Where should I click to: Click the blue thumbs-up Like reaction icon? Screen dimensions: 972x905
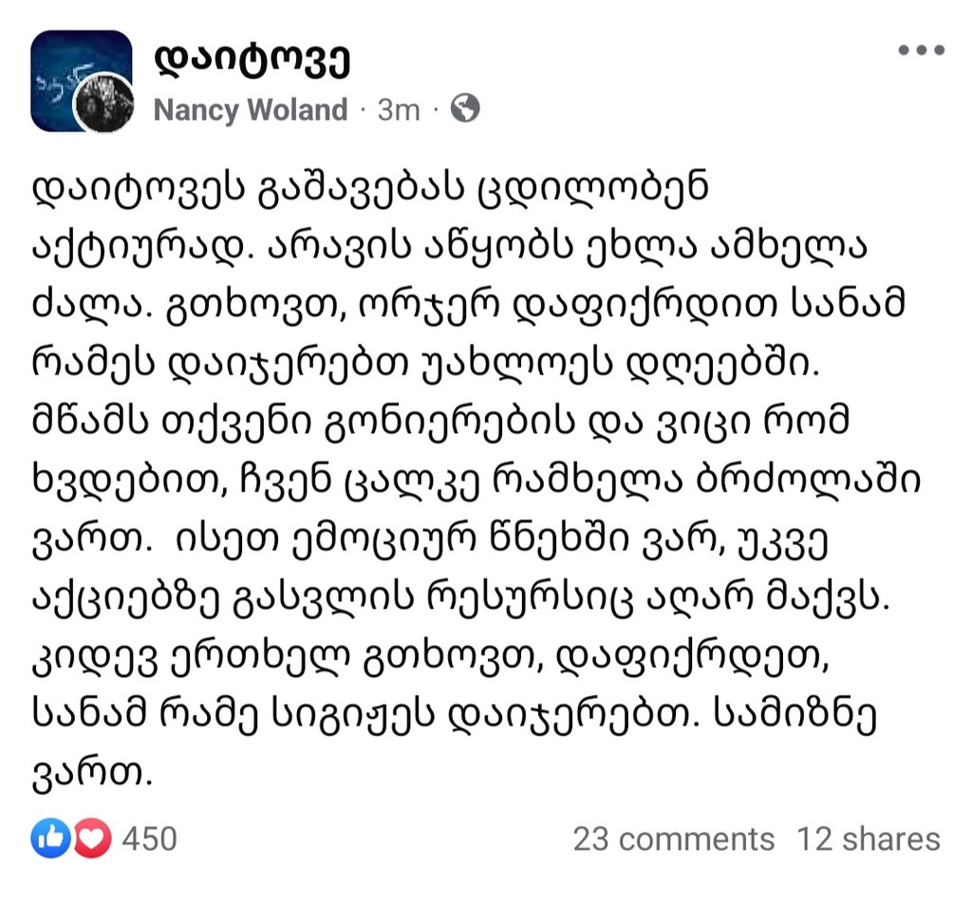pyautogui.click(x=50, y=839)
